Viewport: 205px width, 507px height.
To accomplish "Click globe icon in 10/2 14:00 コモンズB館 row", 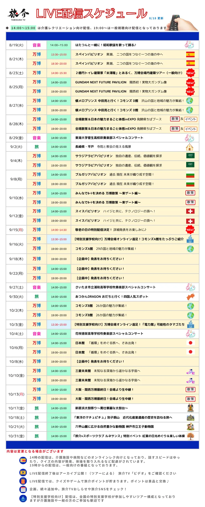I will point(191,306).
